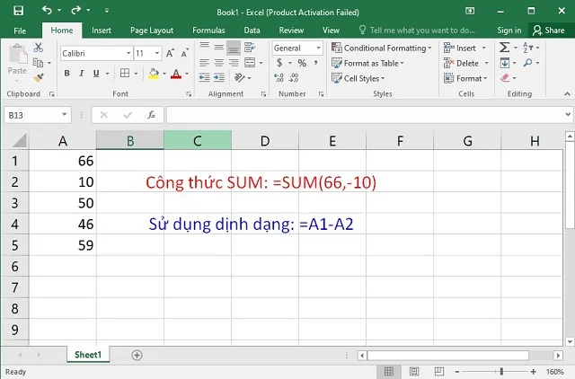
Task: Switch to the Page Layout tab
Action: [152, 31]
